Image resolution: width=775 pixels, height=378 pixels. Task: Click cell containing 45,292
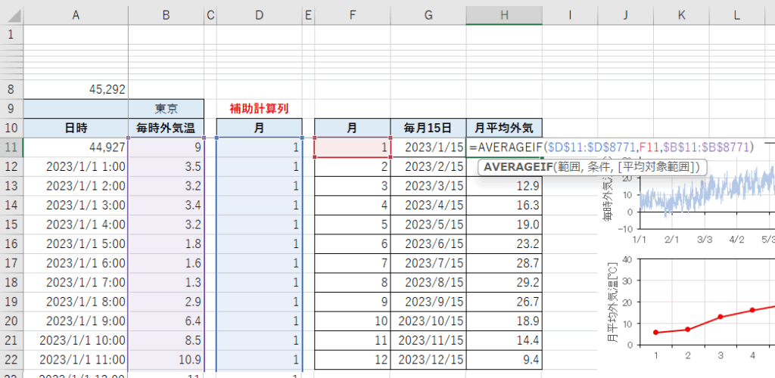click(x=76, y=89)
